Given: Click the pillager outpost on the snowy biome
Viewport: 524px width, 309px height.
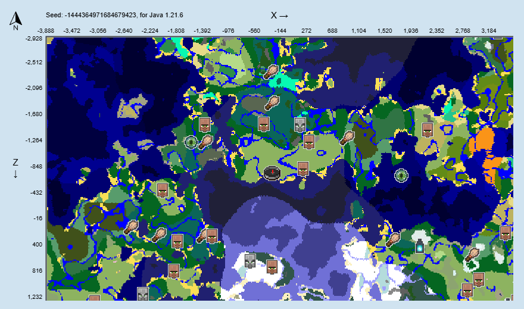Looking at the screenshot, I should (x=250, y=260).
